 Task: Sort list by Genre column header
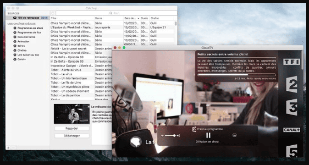pos(109,18)
